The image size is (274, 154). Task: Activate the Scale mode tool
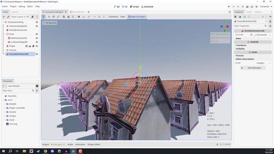pos(58,17)
